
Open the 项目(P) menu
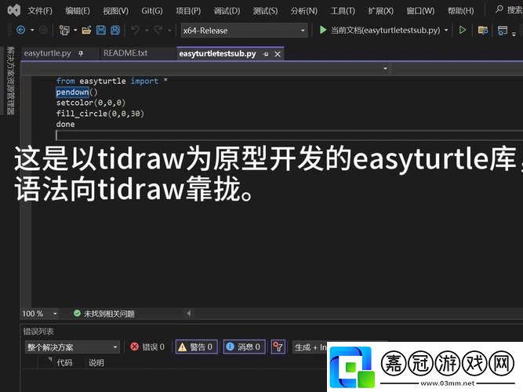click(188, 11)
